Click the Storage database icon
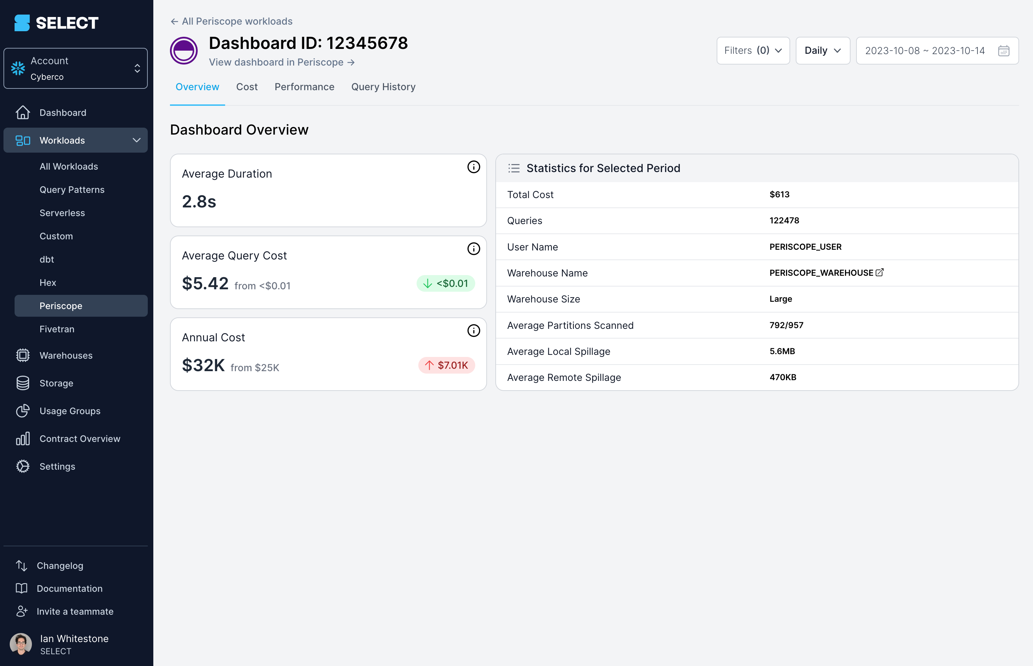1033x666 pixels. [x=23, y=383]
